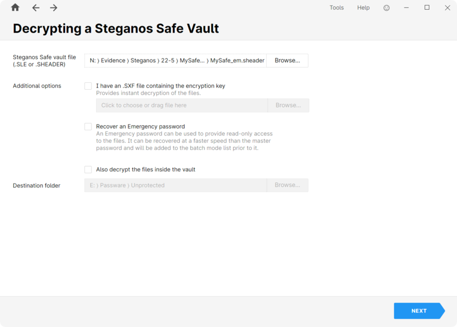Click the back arrow icon
This screenshot has height=327, width=457.
(x=35, y=8)
